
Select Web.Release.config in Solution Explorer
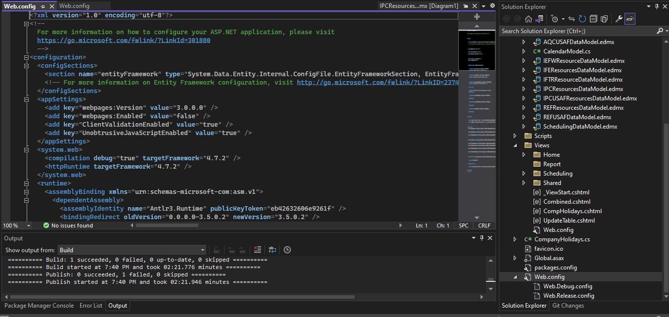(x=568, y=296)
